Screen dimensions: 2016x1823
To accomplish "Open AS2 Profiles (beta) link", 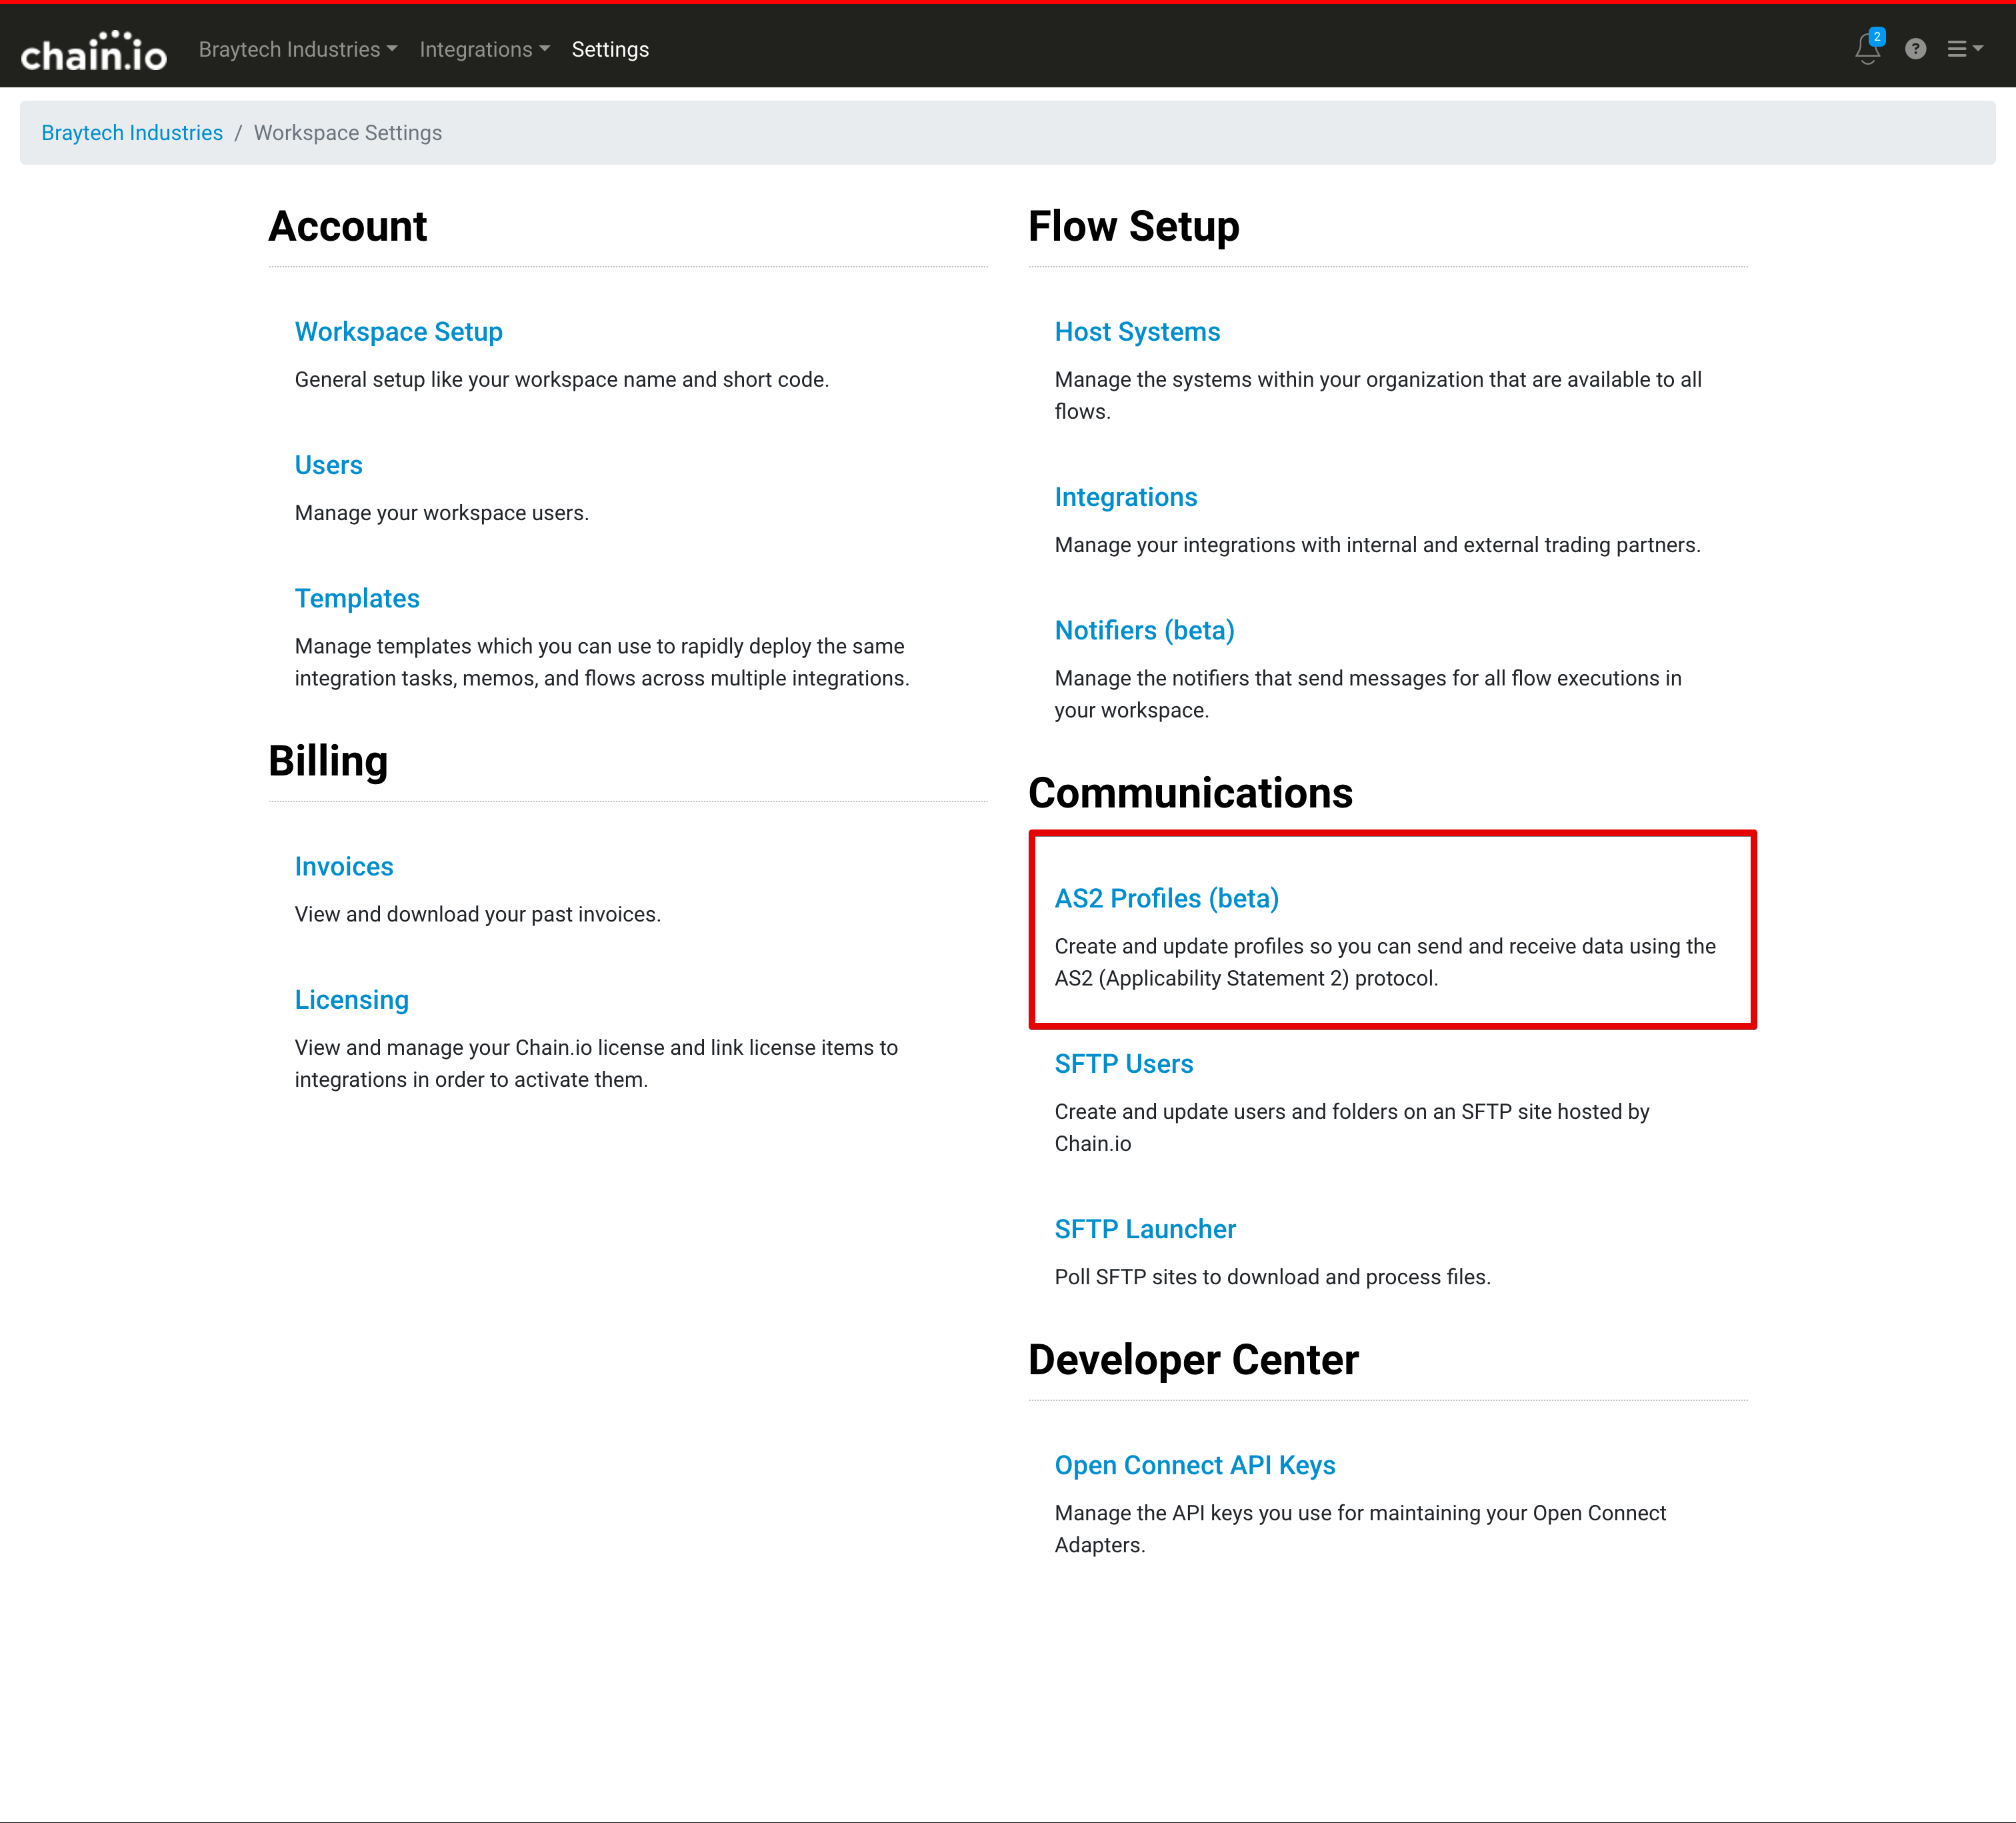I will [x=1166, y=898].
